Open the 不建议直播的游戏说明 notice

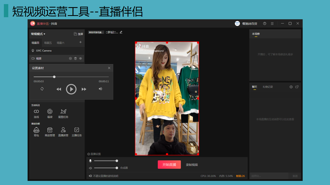[x=104, y=176]
